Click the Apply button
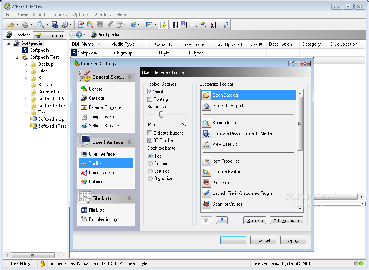 (x=293, y=240)
